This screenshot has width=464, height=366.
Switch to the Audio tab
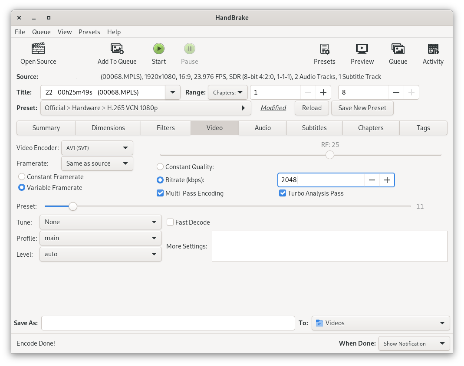pos(263,128)
